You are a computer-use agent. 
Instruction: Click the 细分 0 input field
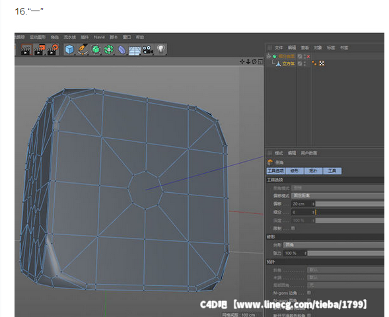pyautogui.click(x=302, y=213)
